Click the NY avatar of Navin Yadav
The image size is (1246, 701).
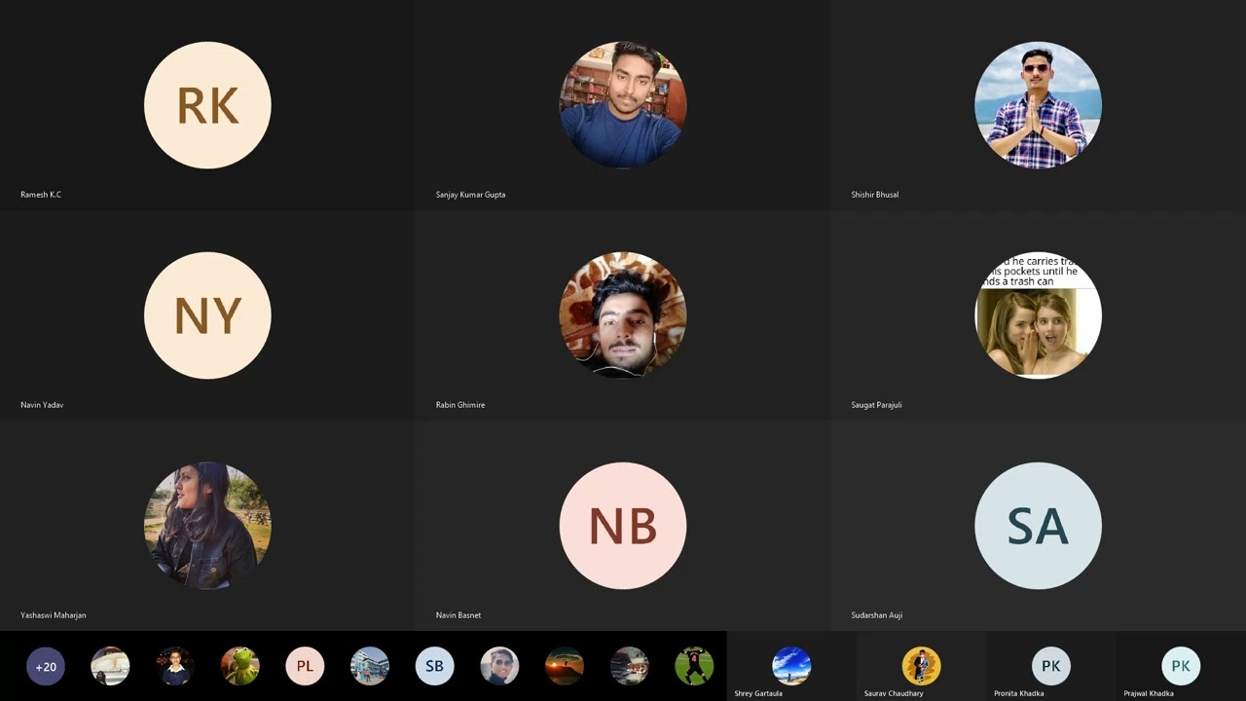207,315
